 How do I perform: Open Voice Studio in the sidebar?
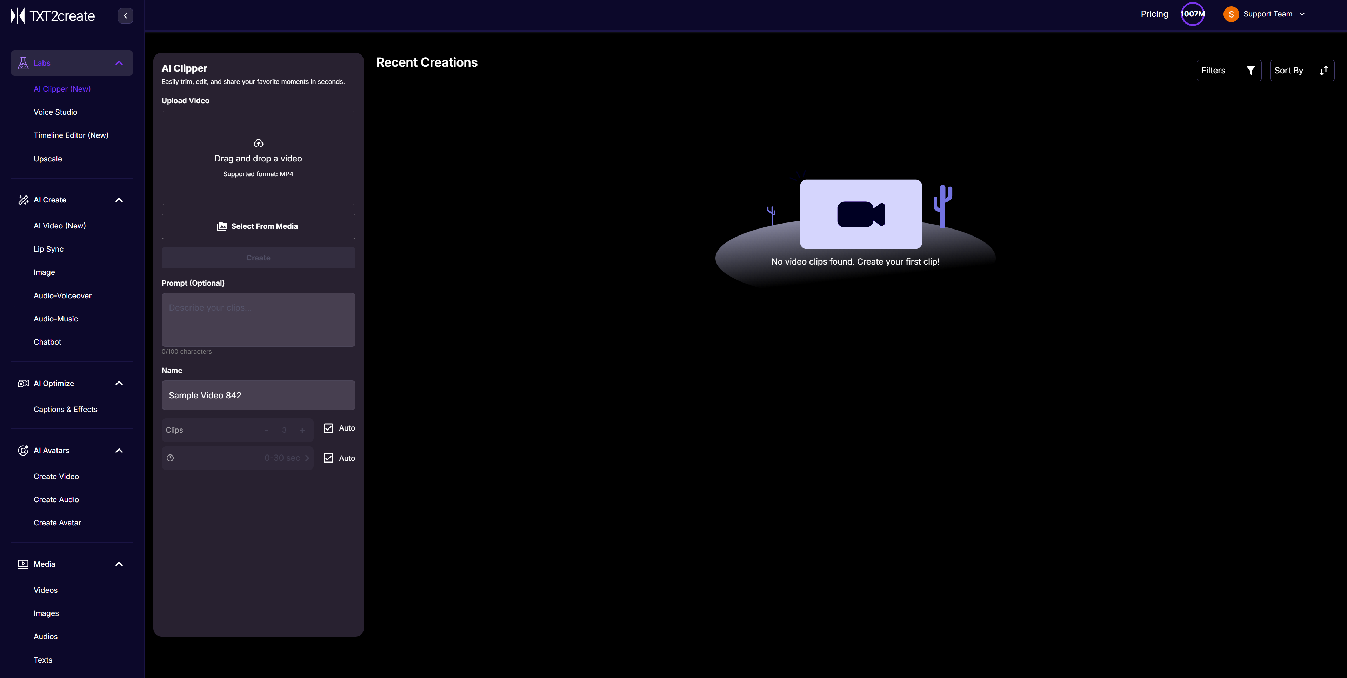click(x=55, y=112)
